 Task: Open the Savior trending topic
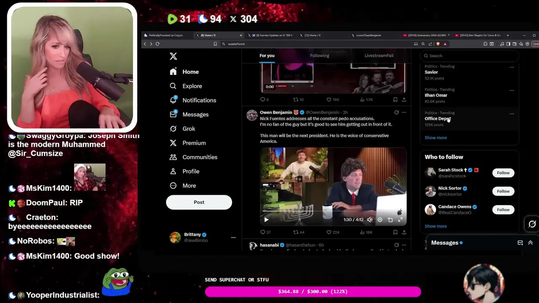point(431,72)
